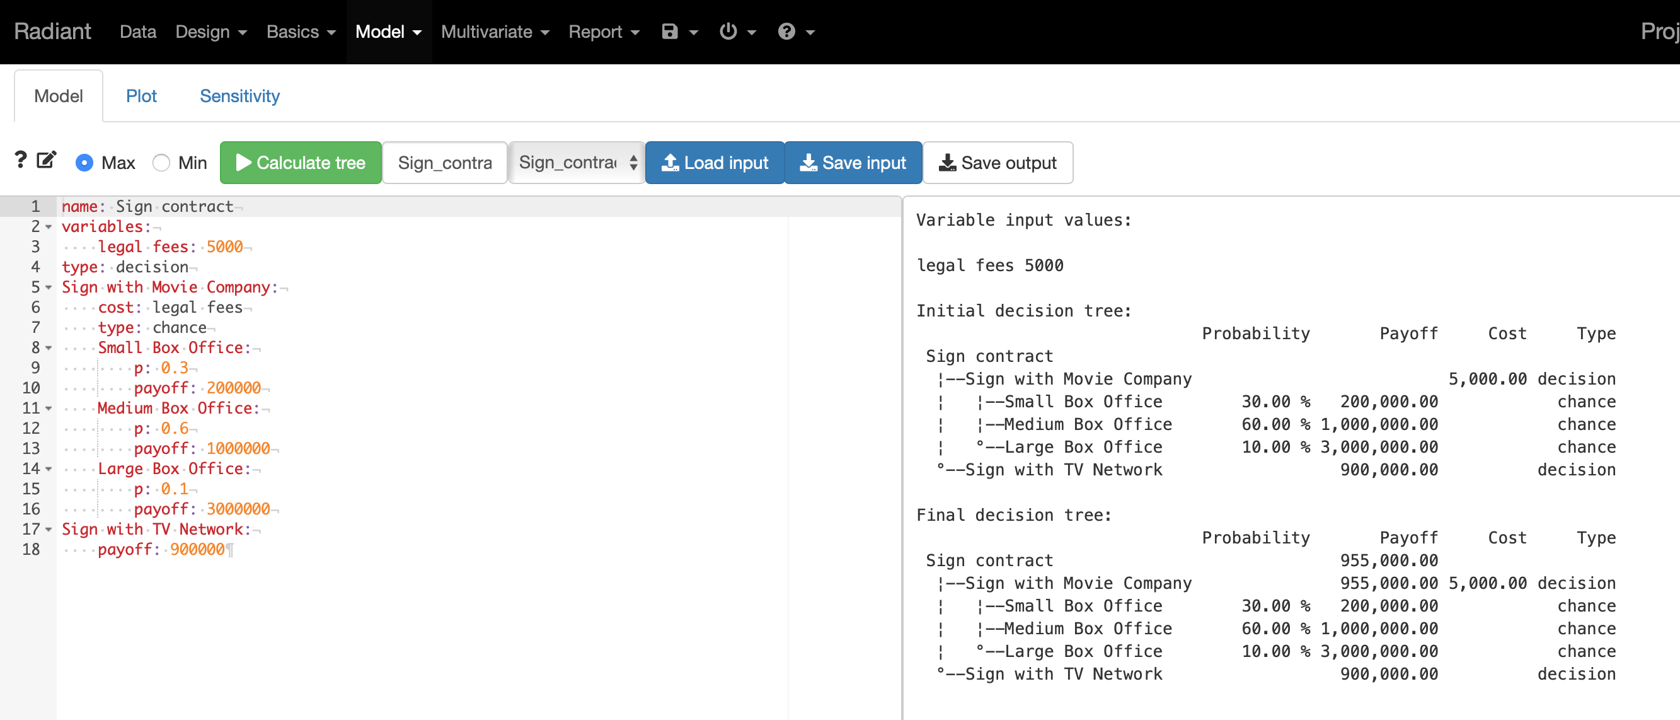This screenshot has height=720, width=1680.
Task: Click the Save input button
Action: (853, 163)
